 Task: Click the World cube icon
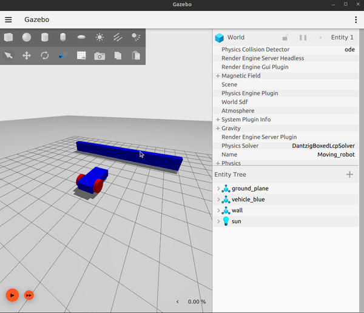(x=220, y=38)
